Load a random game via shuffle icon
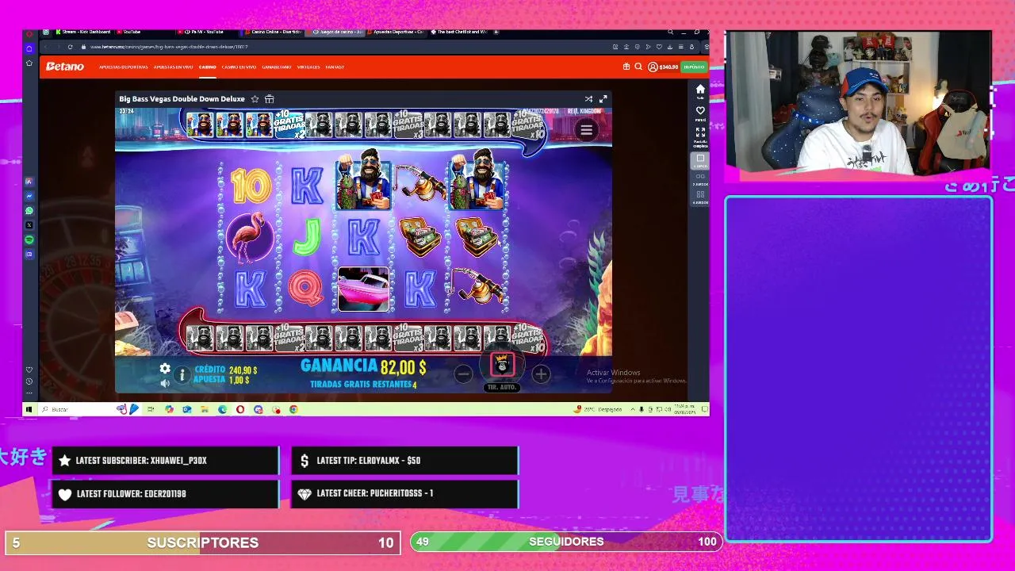Screen dimensions: 1015x571 pos(588,99)
